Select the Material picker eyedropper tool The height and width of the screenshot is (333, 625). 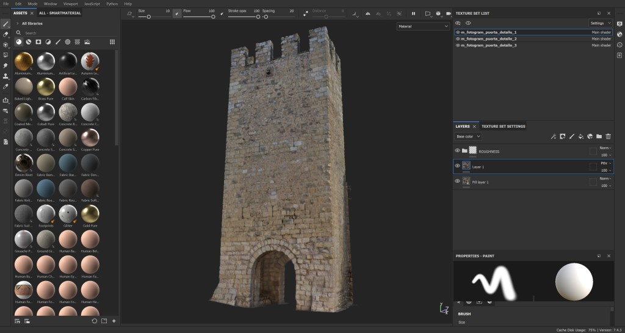[x=5, y=87]
